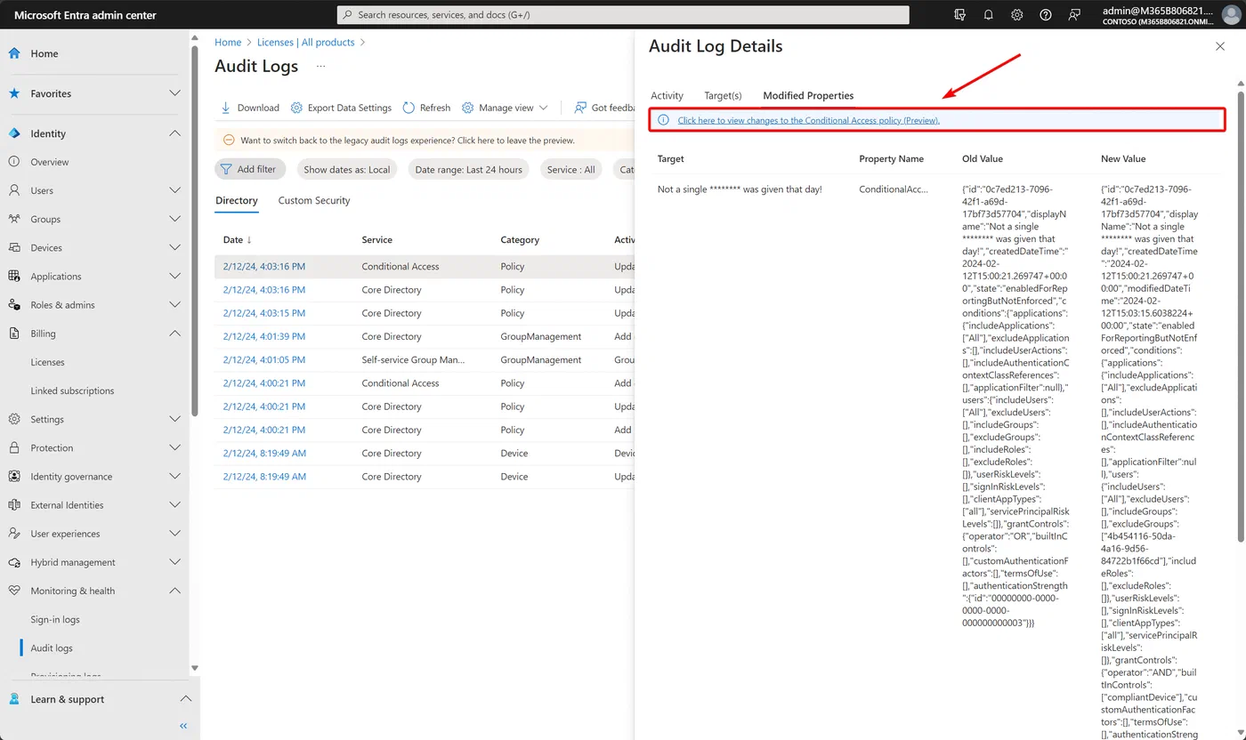Viewport: 1246px width, 740px height.
Task: Click 'Show dates as: Local' filter pill
Action: tap(347, 169)
